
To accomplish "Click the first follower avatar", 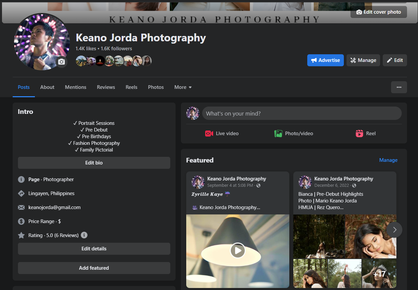I will tap(81, 61).
